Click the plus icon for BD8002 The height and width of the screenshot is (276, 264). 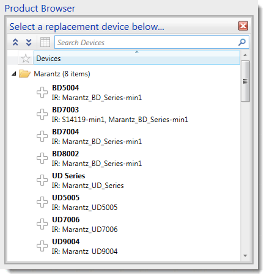(42, 158)
